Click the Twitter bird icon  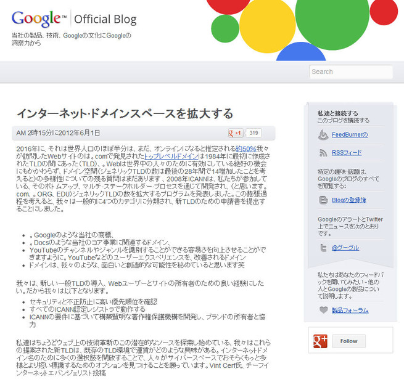[323, 248]
